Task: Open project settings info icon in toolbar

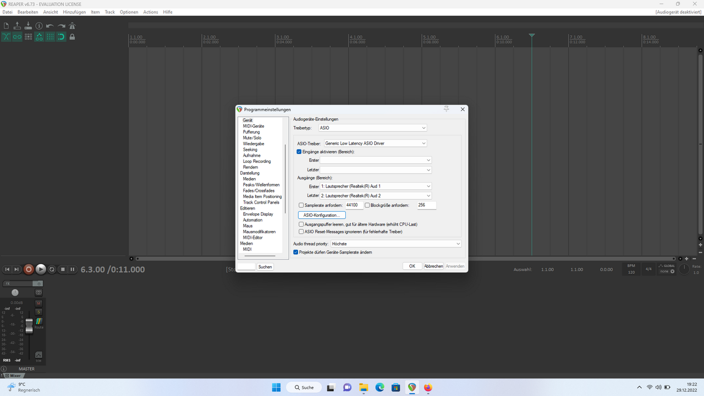Action: pyautogui.click(x=39, y=26)
